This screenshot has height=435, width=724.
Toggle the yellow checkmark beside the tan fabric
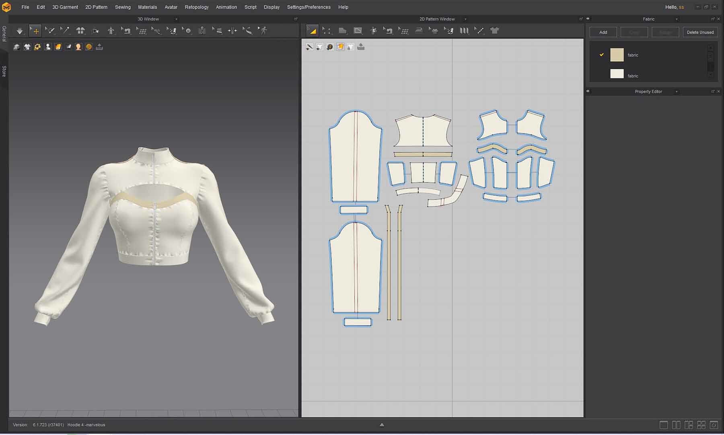[602, 55]
